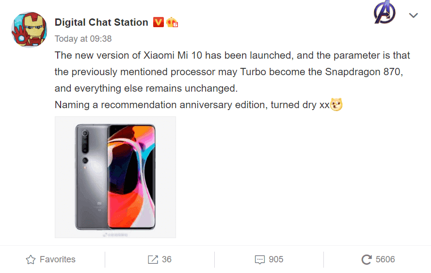Open the Digital Chat Station profile name
This screenshot has height=273, width=431.
(101, 22)
